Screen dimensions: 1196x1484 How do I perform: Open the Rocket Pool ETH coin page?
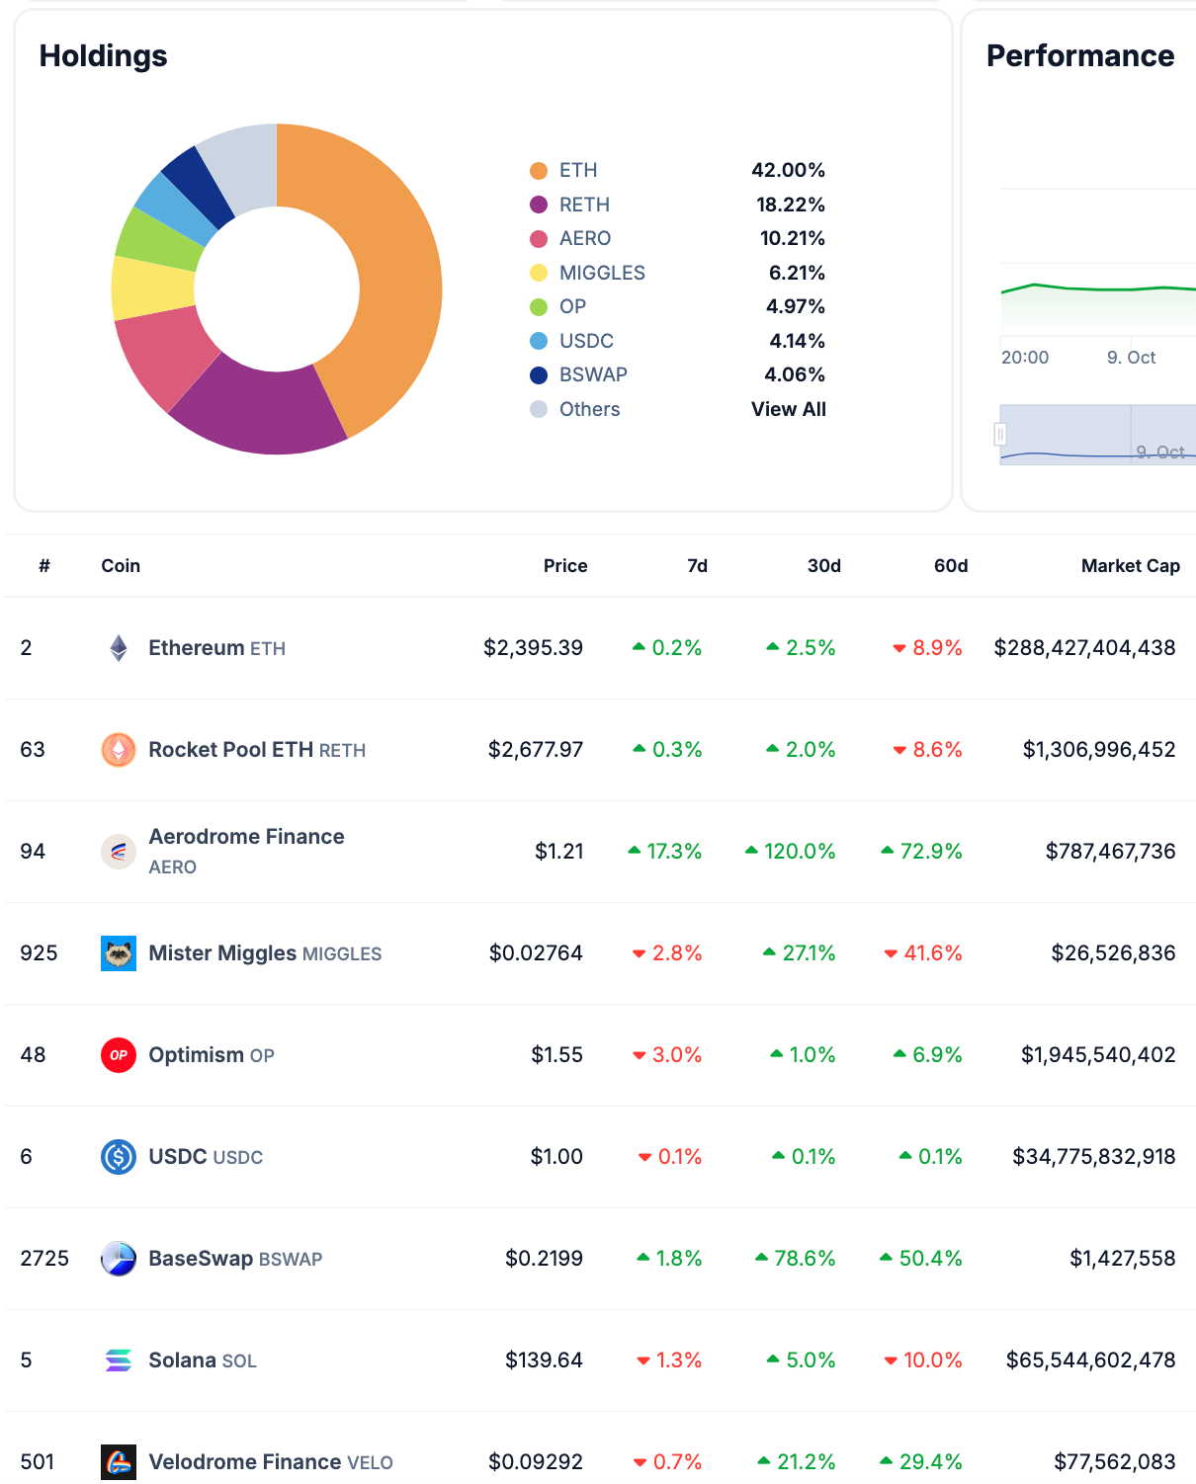[x=257, y=750]
